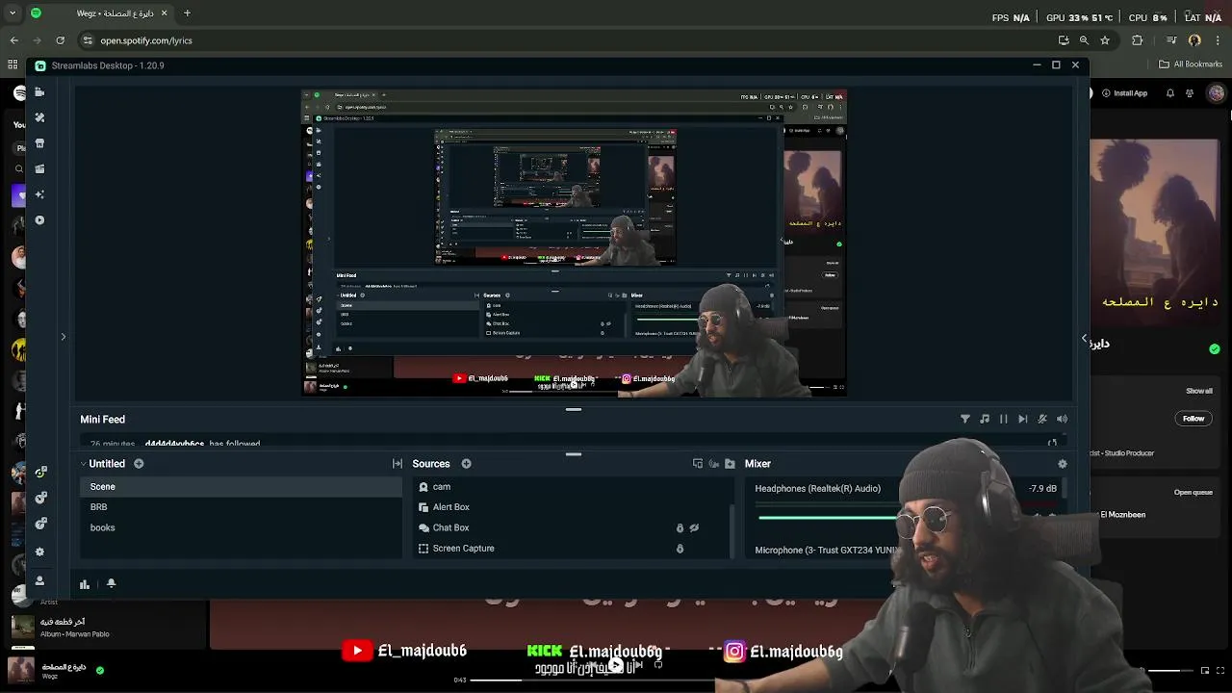
Task: Reload the Spotify page
Action: coord(60,40)
